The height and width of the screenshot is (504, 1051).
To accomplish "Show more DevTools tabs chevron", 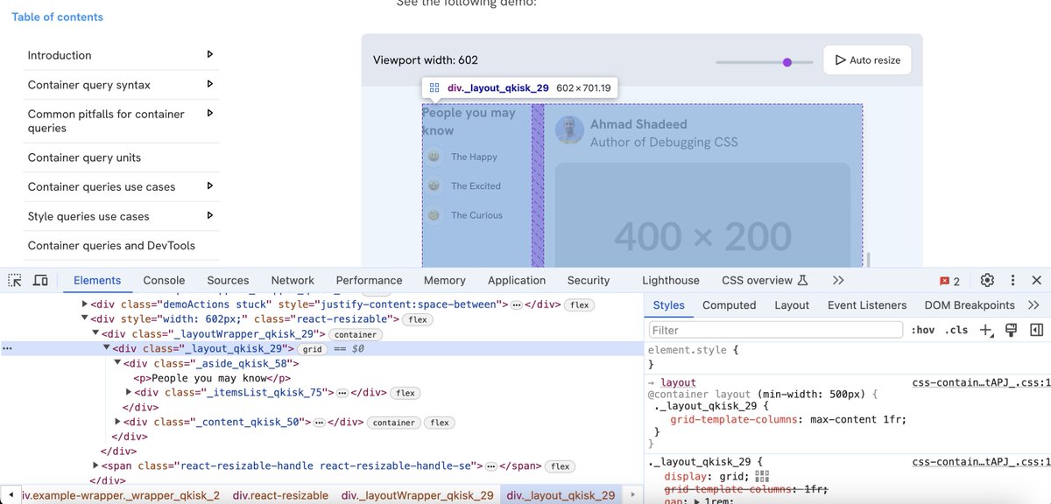I will [x=838, y=280].
